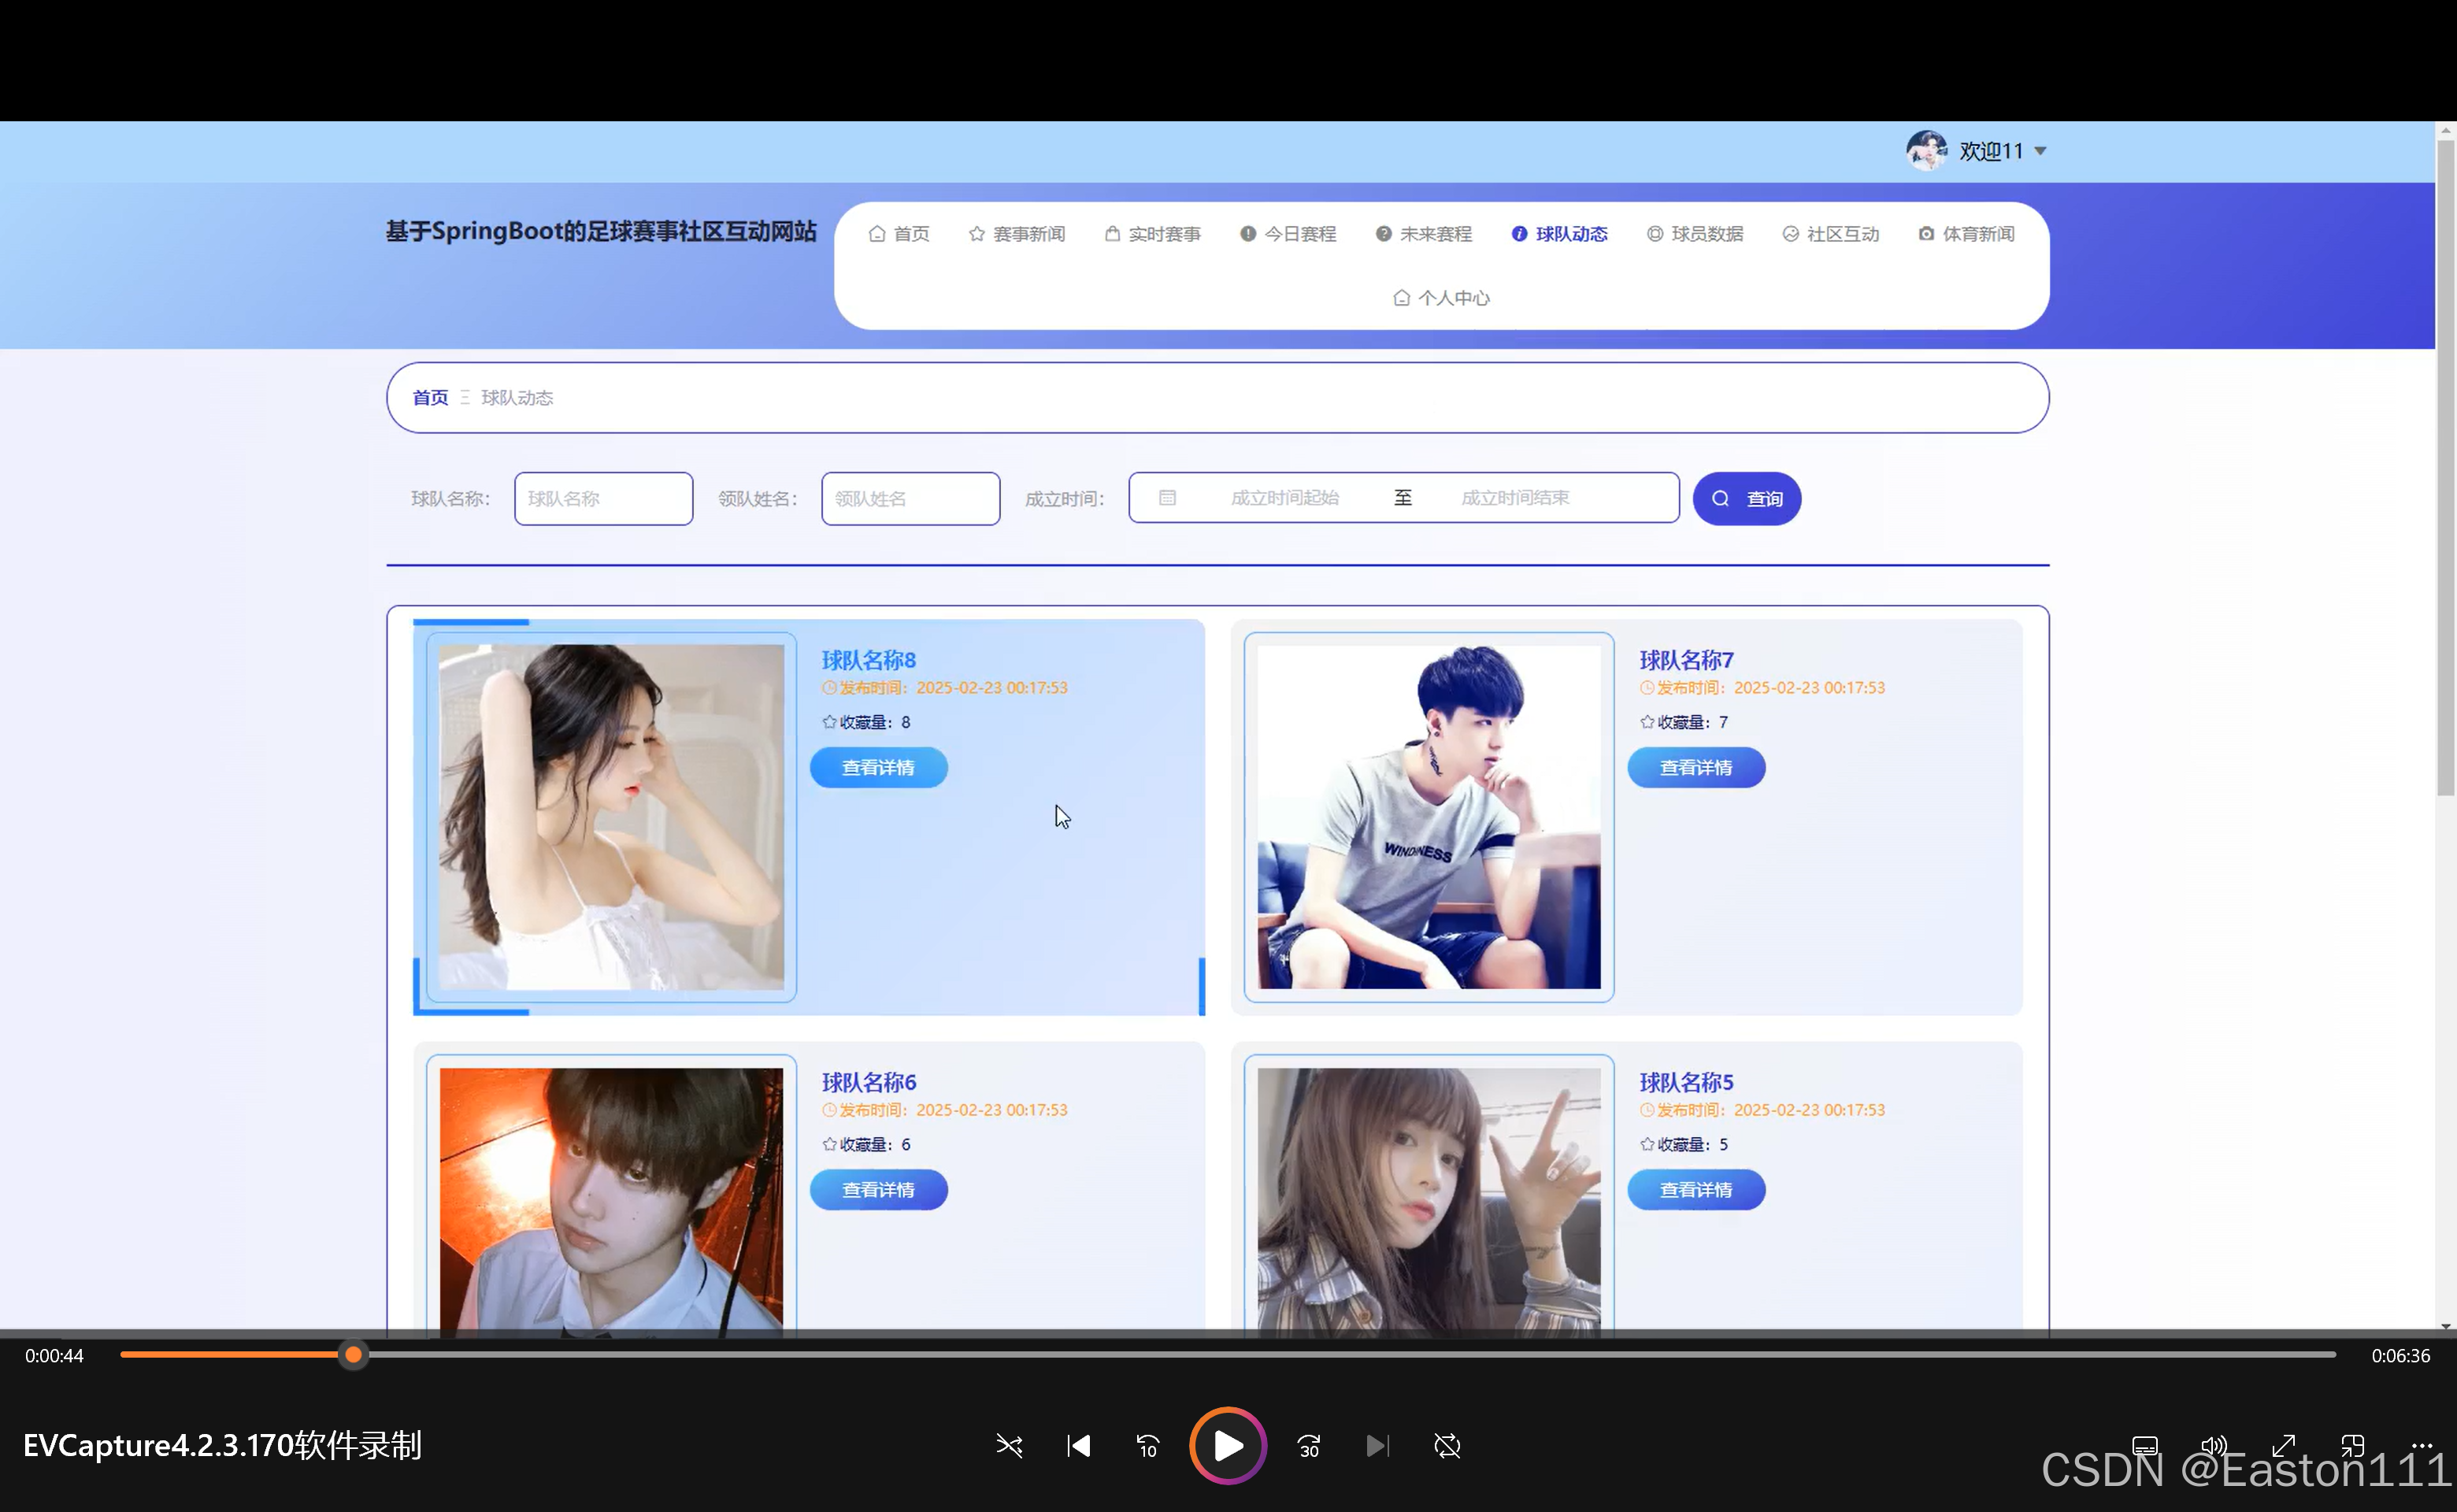Open the 球员数据 nav menu item
Image resolution: width=2457 pixels, height=1512 pixels.
click(x=1695, y=234)
